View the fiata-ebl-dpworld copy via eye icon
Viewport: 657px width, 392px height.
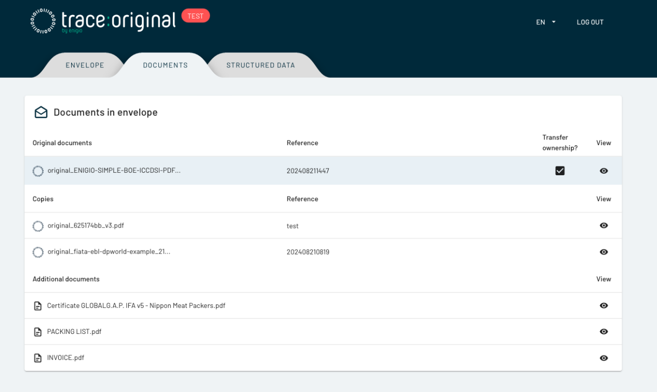(604, 252)
